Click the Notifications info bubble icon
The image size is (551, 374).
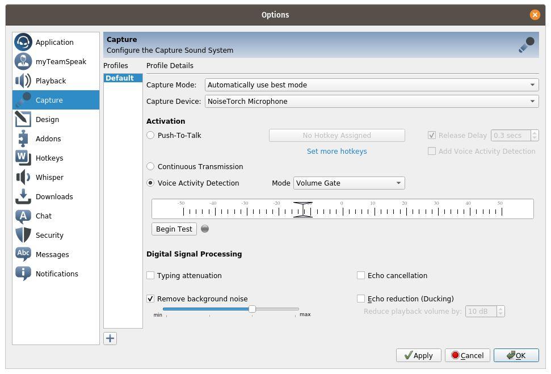pos(23,274)
